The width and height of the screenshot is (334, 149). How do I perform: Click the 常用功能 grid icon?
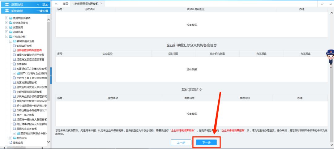click(7, 5)
